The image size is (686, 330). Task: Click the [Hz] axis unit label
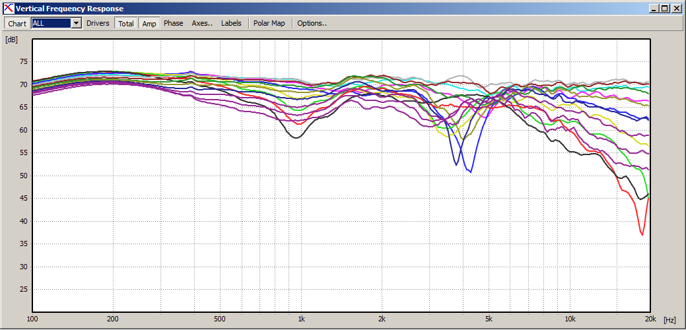669,319
